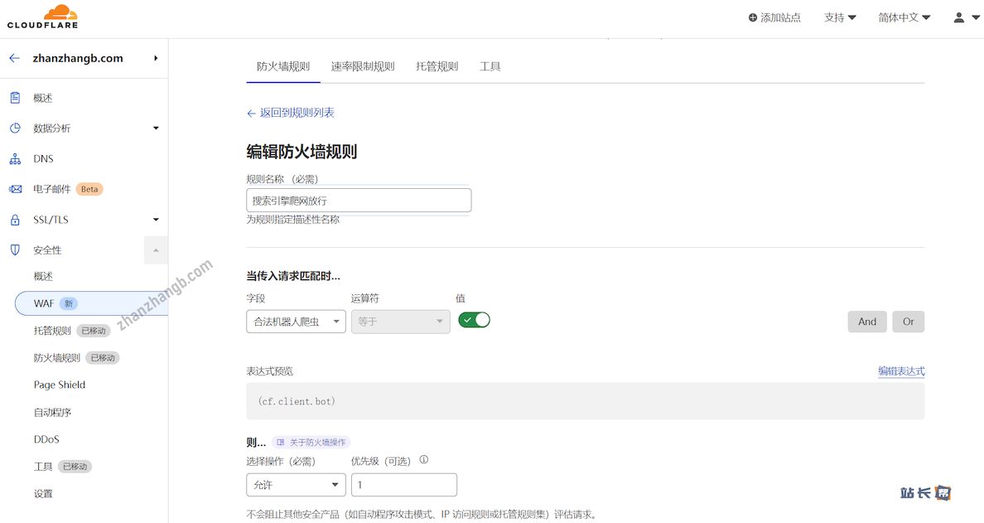Click the back arrow beside zhanzhangb.com
The width and height of the screenshot is (984, 523).
click(14, 58)
